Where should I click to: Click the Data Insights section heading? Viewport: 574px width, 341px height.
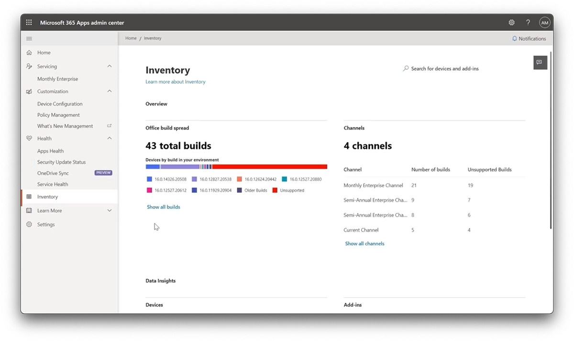pos(161,281)
